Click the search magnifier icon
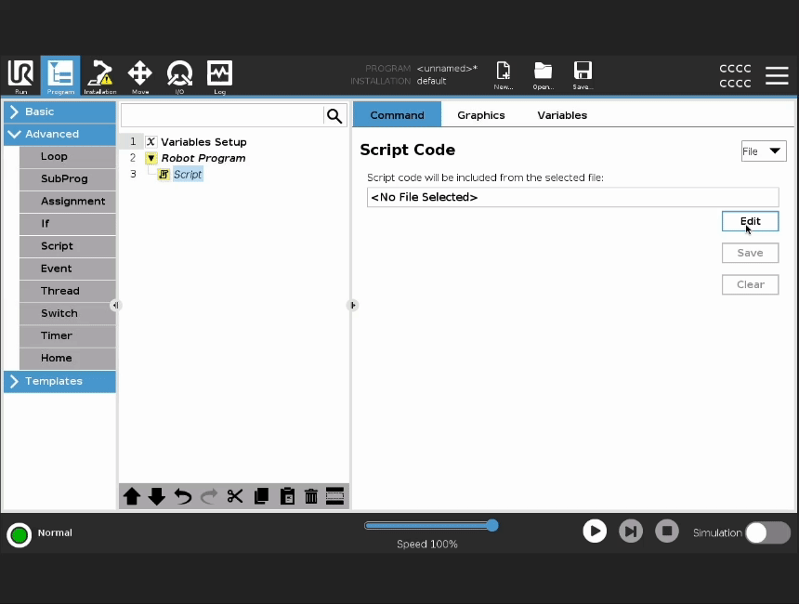 tap(334, 115)
